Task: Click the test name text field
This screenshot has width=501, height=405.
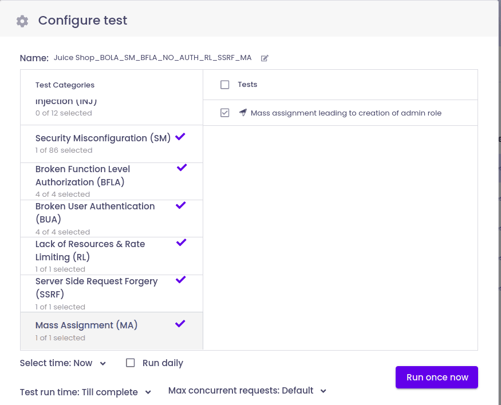Action: point(152,58)
